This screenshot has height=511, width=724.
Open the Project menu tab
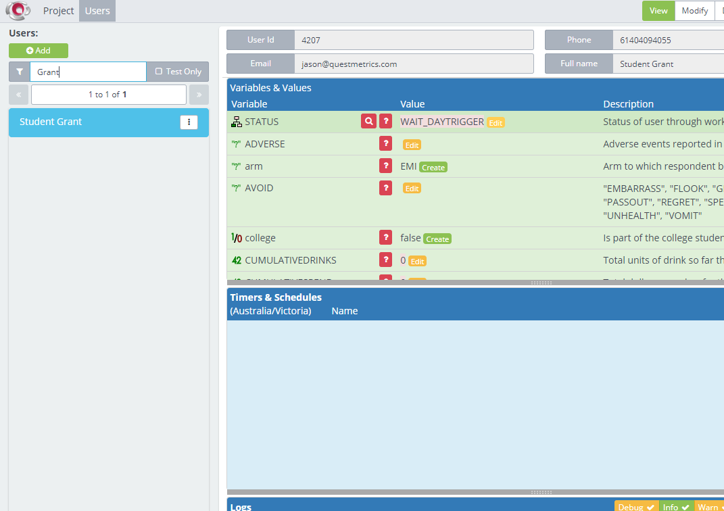[58, 11]
